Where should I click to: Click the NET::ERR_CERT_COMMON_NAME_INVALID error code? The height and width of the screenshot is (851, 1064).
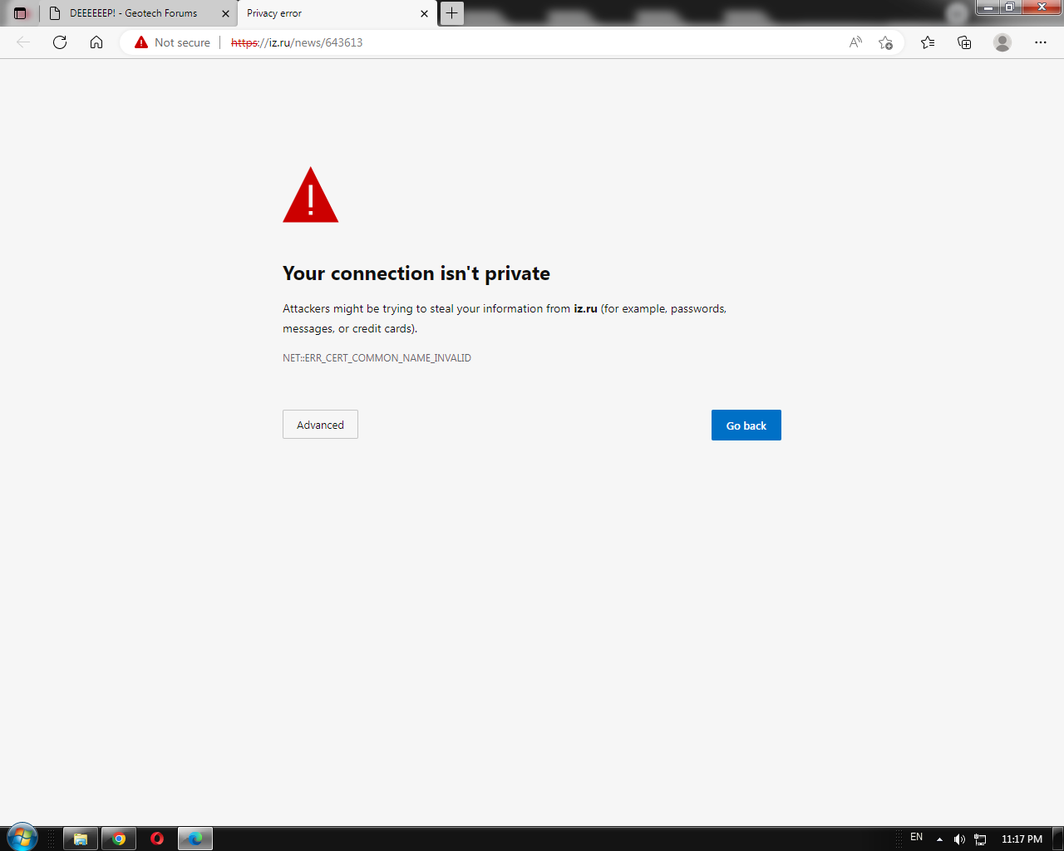pyautogui.click(x=377, y=358)
